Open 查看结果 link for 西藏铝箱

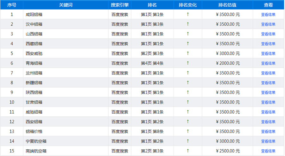(268, 44)
